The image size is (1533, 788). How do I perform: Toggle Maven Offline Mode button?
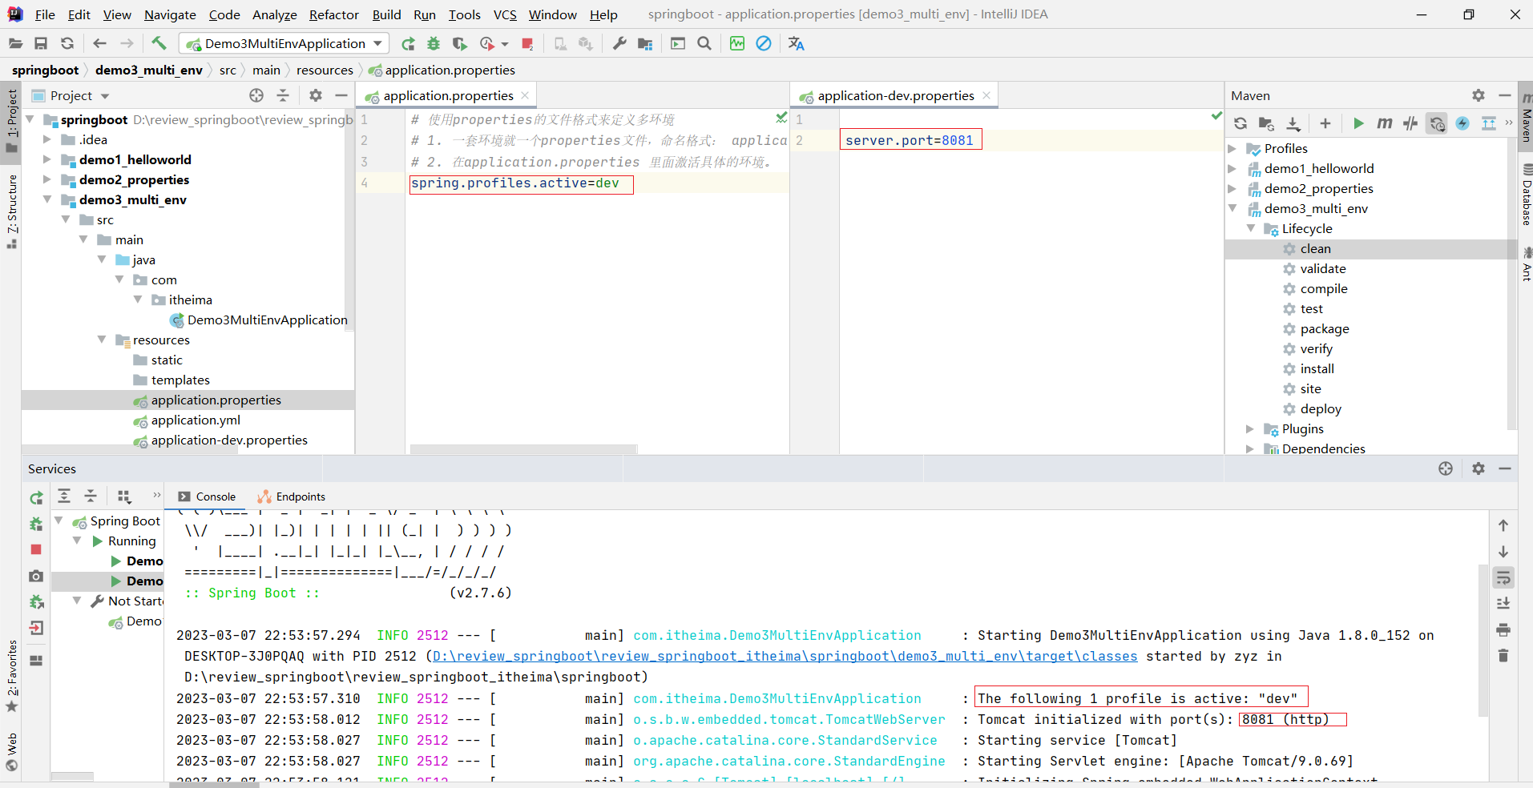tap(1410, 123)
